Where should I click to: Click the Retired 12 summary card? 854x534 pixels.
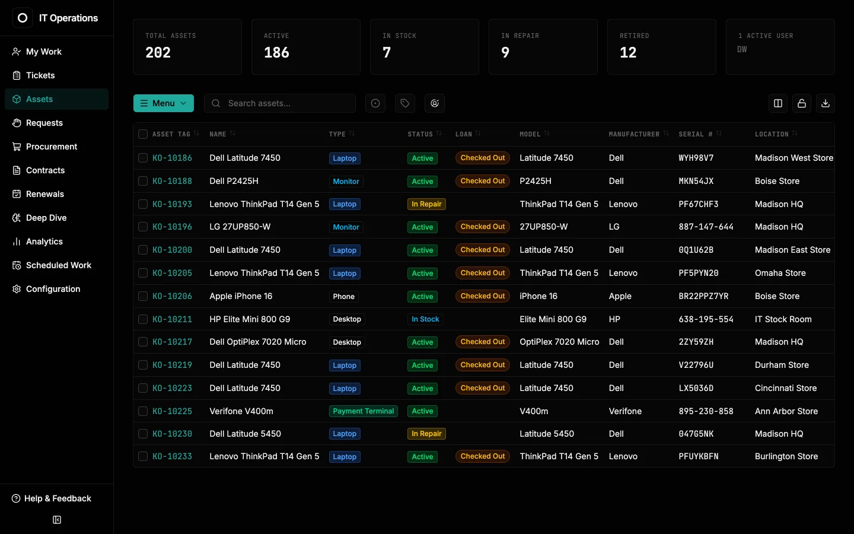pos(662,47)
